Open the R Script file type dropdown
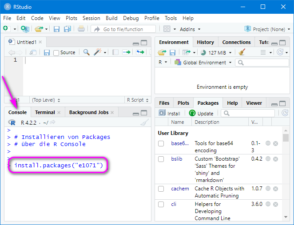294x225 pixels. coord(138,100)
